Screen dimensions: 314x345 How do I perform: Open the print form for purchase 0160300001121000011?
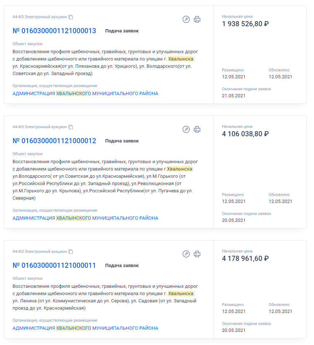pyautogui.click(x=197, y=254)
